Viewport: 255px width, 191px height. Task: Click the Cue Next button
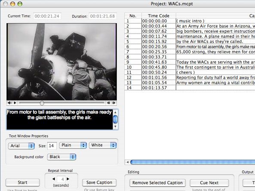click(x=209, y=183)
